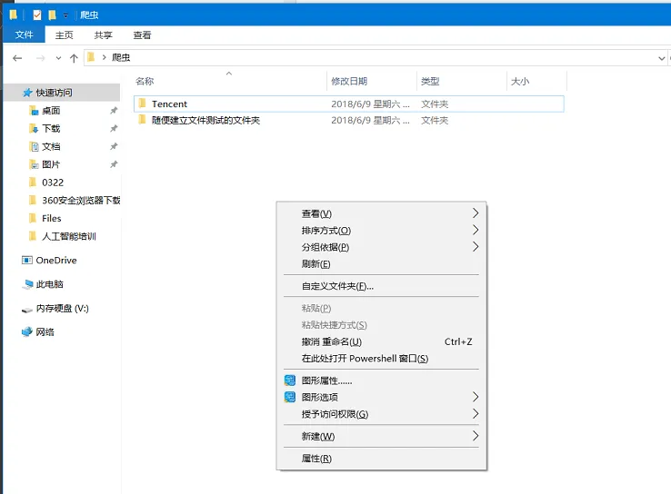
Task: Click the Tencent folder icon
Action: pos(141,104)
